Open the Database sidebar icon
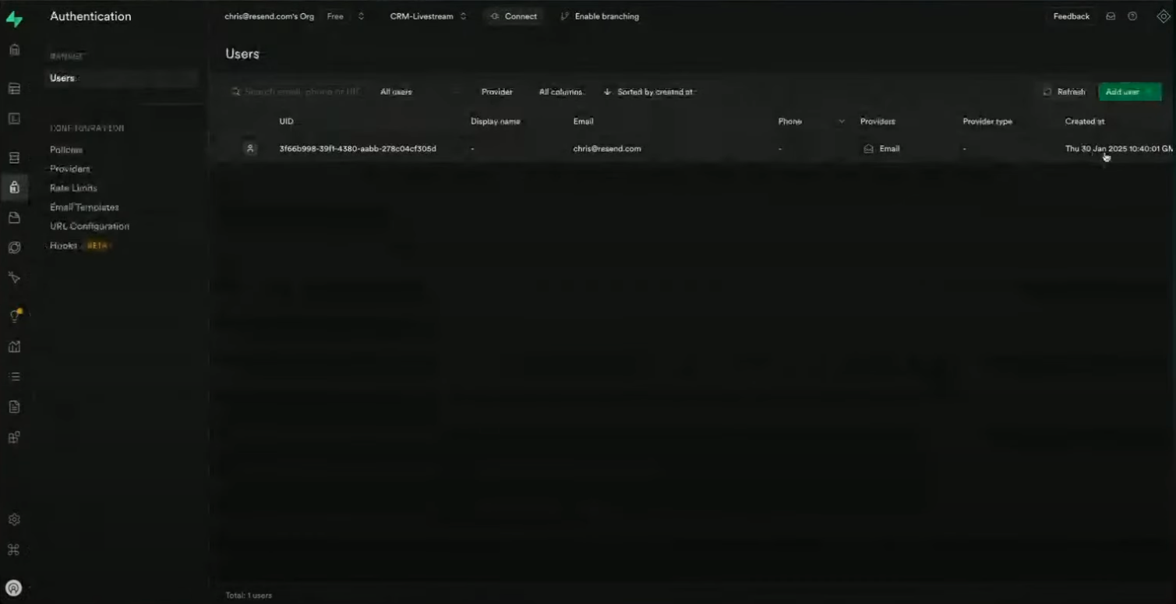Image resolution: width=1176 pixels, height=604 pixels. [x=14, y=157]
